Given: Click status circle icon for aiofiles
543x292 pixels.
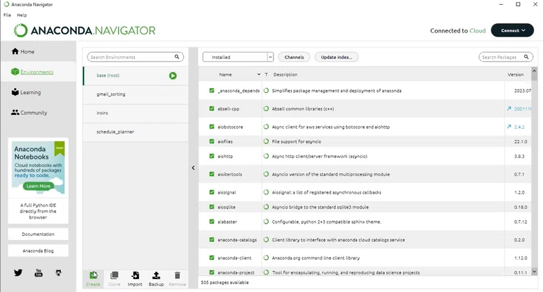Looking at the screenshot, I should pyautogui.click(x=266, y=142).
